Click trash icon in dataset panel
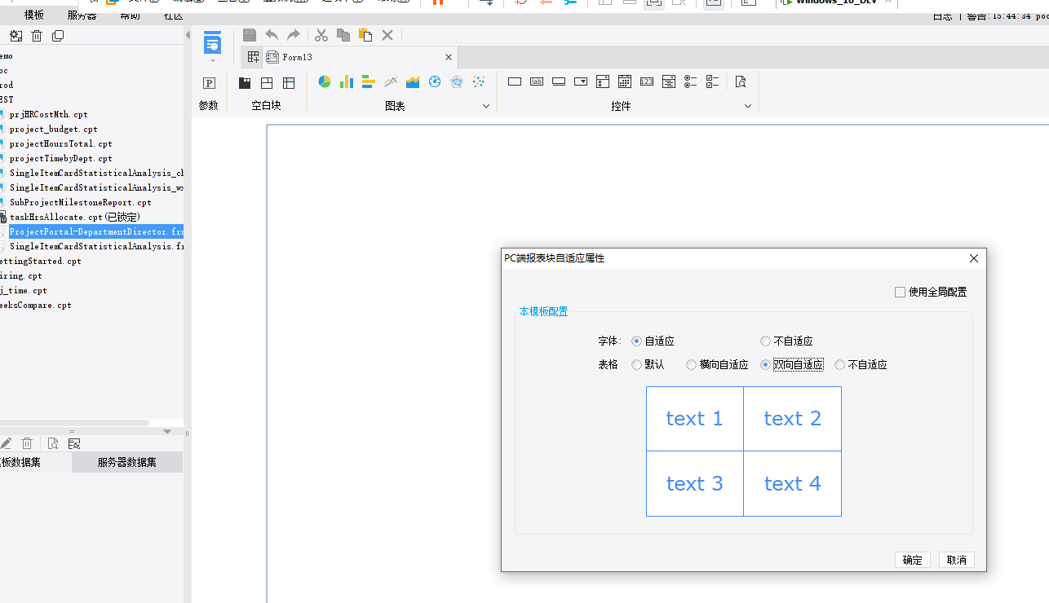 27,443
